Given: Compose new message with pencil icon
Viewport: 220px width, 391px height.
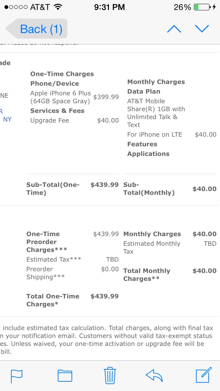Looking at the screenshot, I should point(204,375).
